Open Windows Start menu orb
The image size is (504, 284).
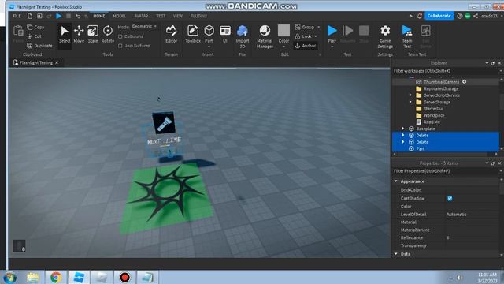10,277
